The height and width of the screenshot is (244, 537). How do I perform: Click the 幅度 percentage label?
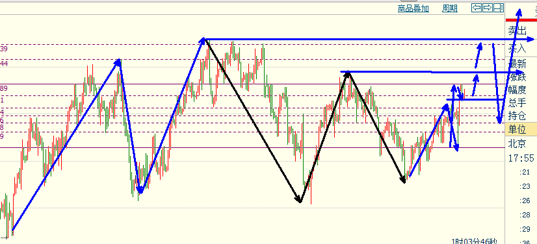[x=517, y=90]
